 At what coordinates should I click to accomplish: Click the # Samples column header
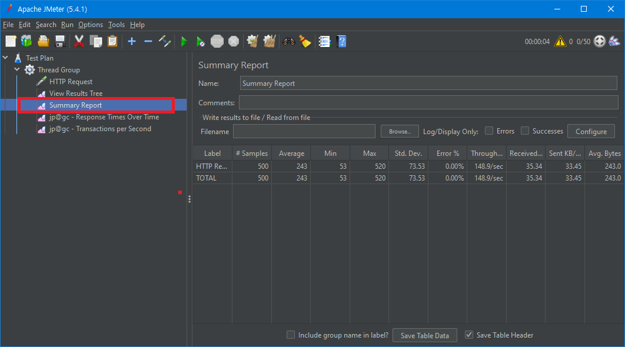point(251,154)
